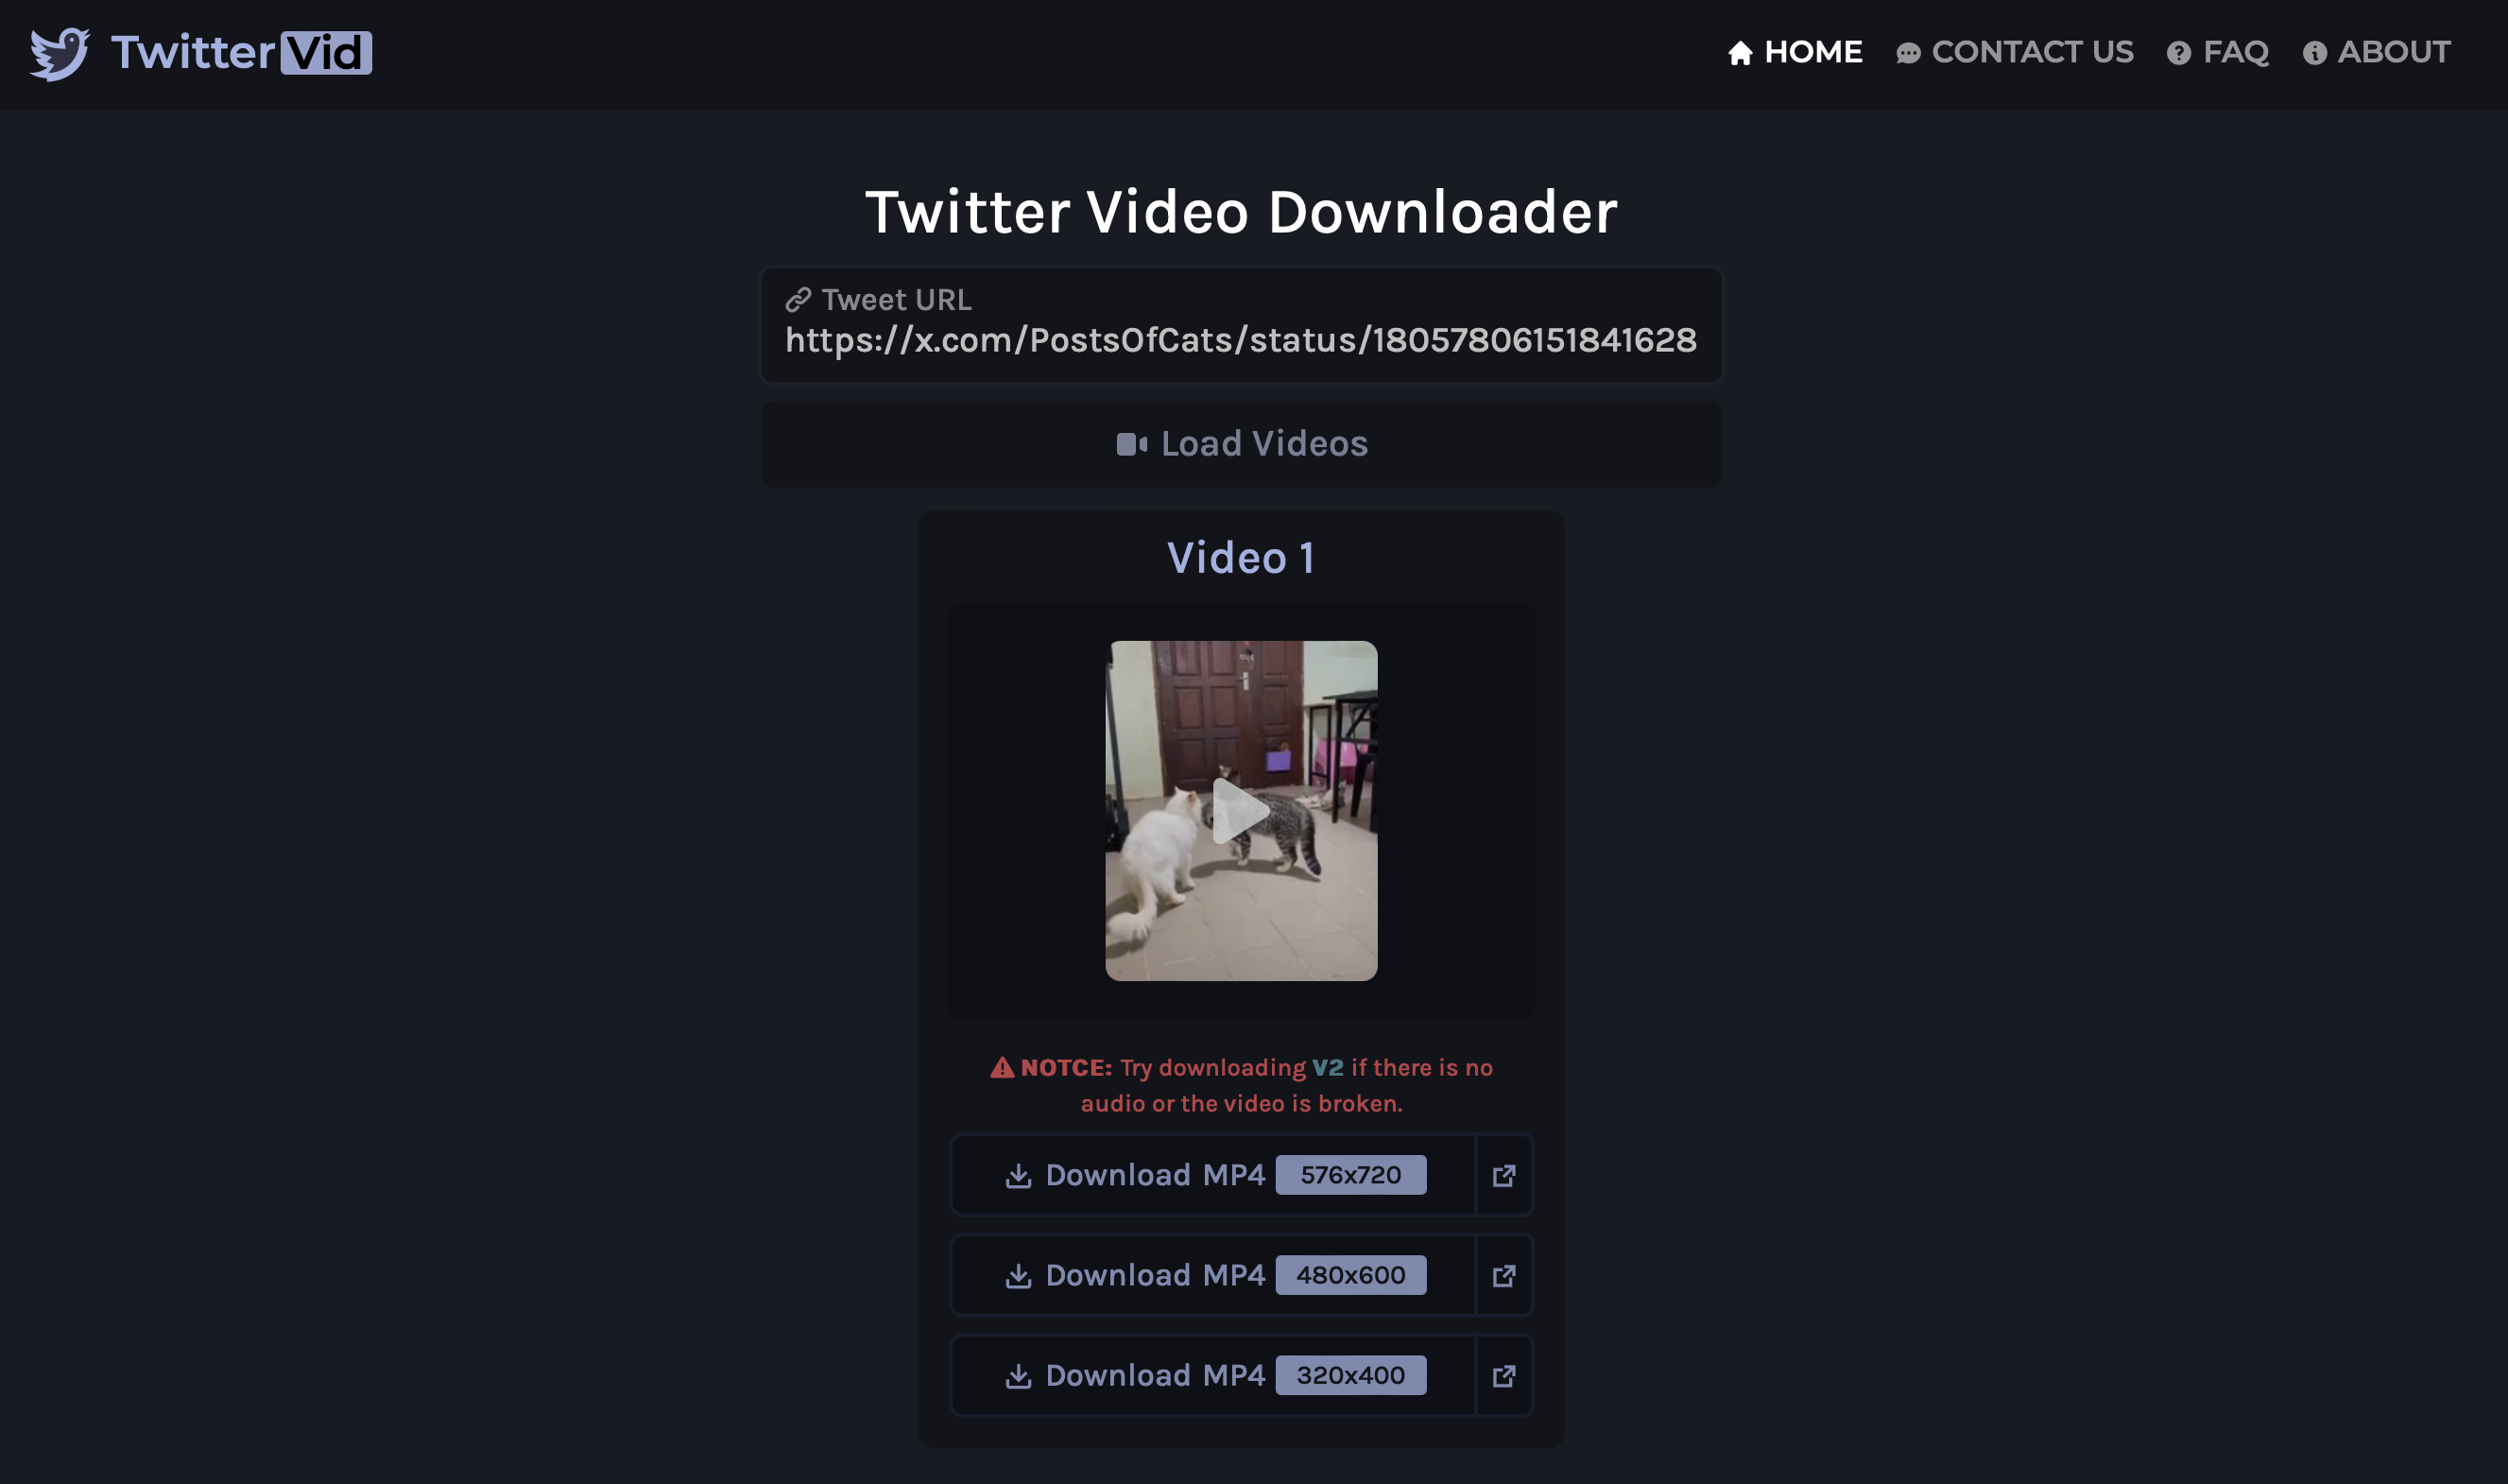Click the home icon in navigation
Viewport: 2508px width, 1484px height.
[x=1740, y=53]
